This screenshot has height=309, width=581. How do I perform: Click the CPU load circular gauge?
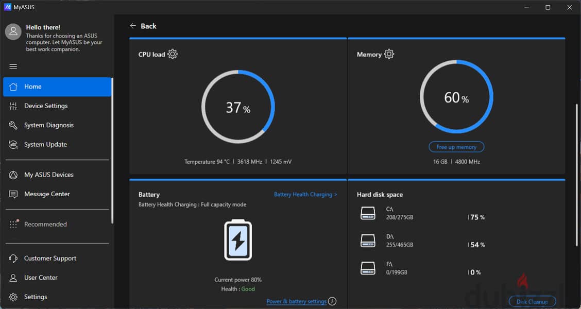pos(238,107)
